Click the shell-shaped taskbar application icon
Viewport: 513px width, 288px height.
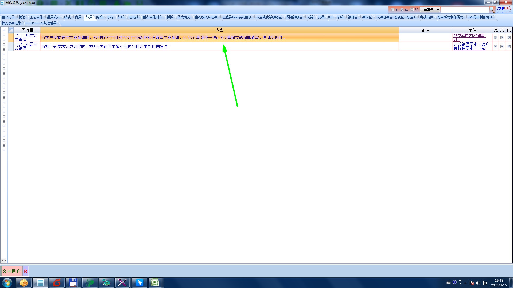point(24,283)
